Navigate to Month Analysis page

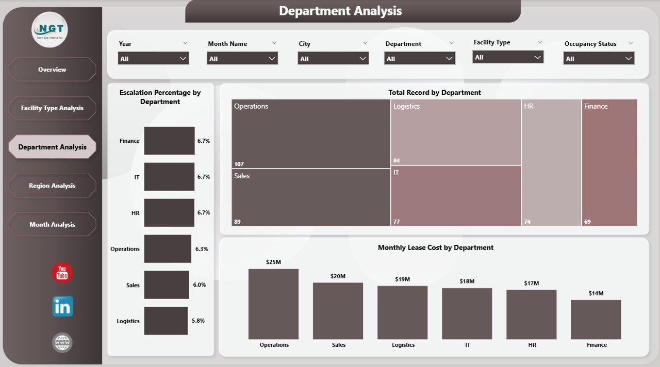52,225
